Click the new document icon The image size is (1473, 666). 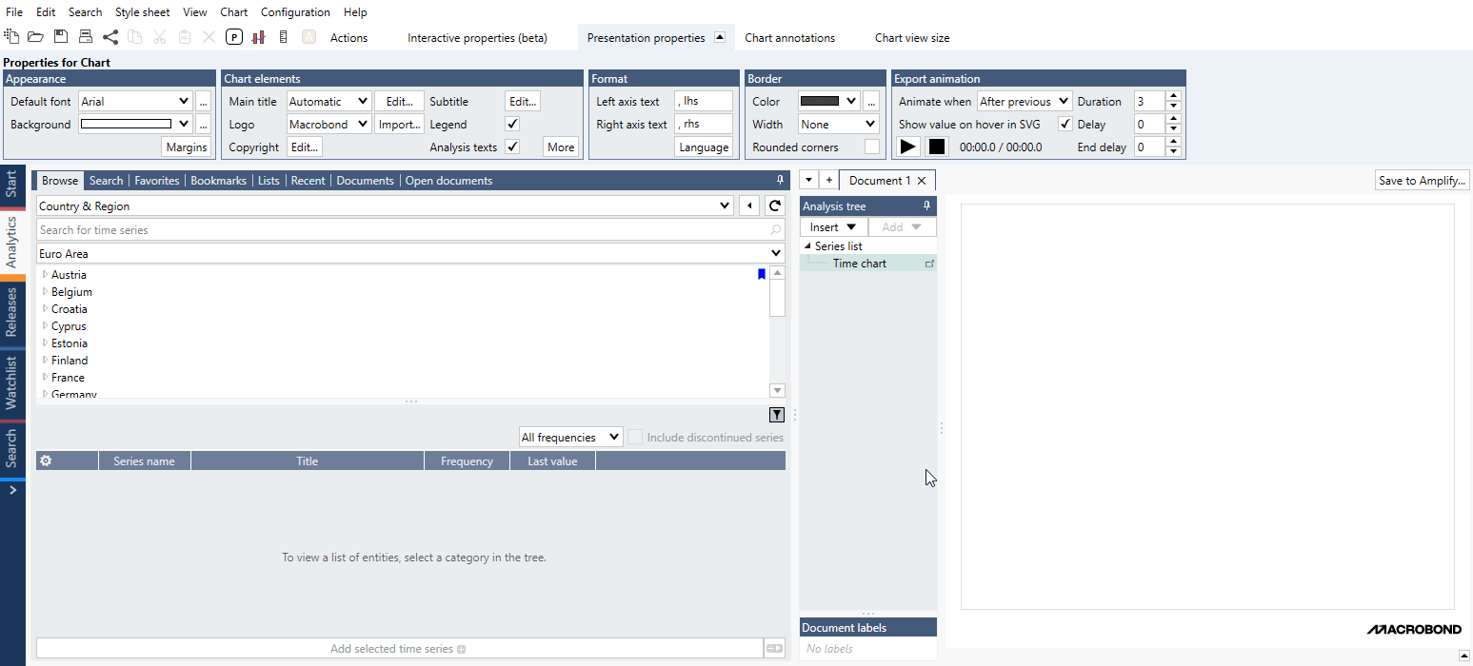tap(11, 37)
